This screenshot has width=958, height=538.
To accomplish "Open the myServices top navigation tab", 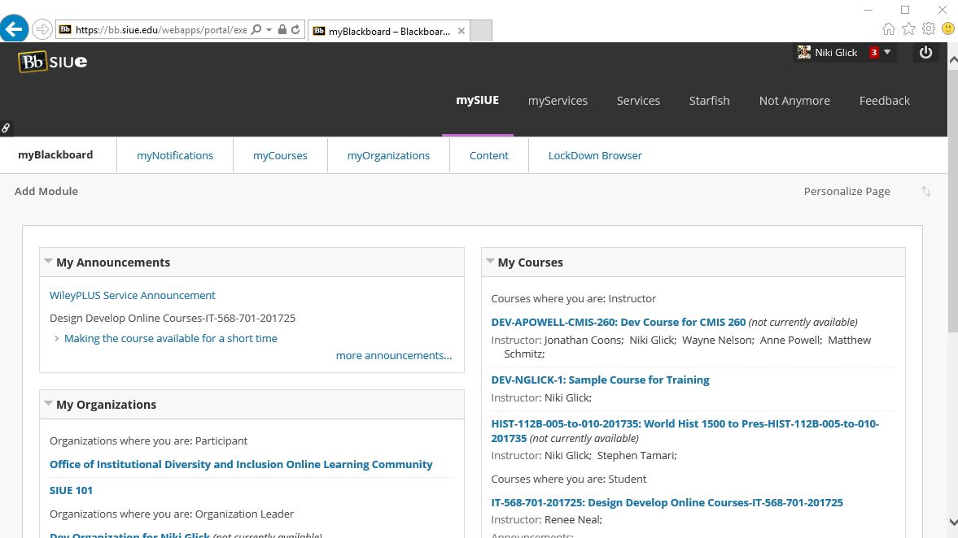I will (558, 101).
